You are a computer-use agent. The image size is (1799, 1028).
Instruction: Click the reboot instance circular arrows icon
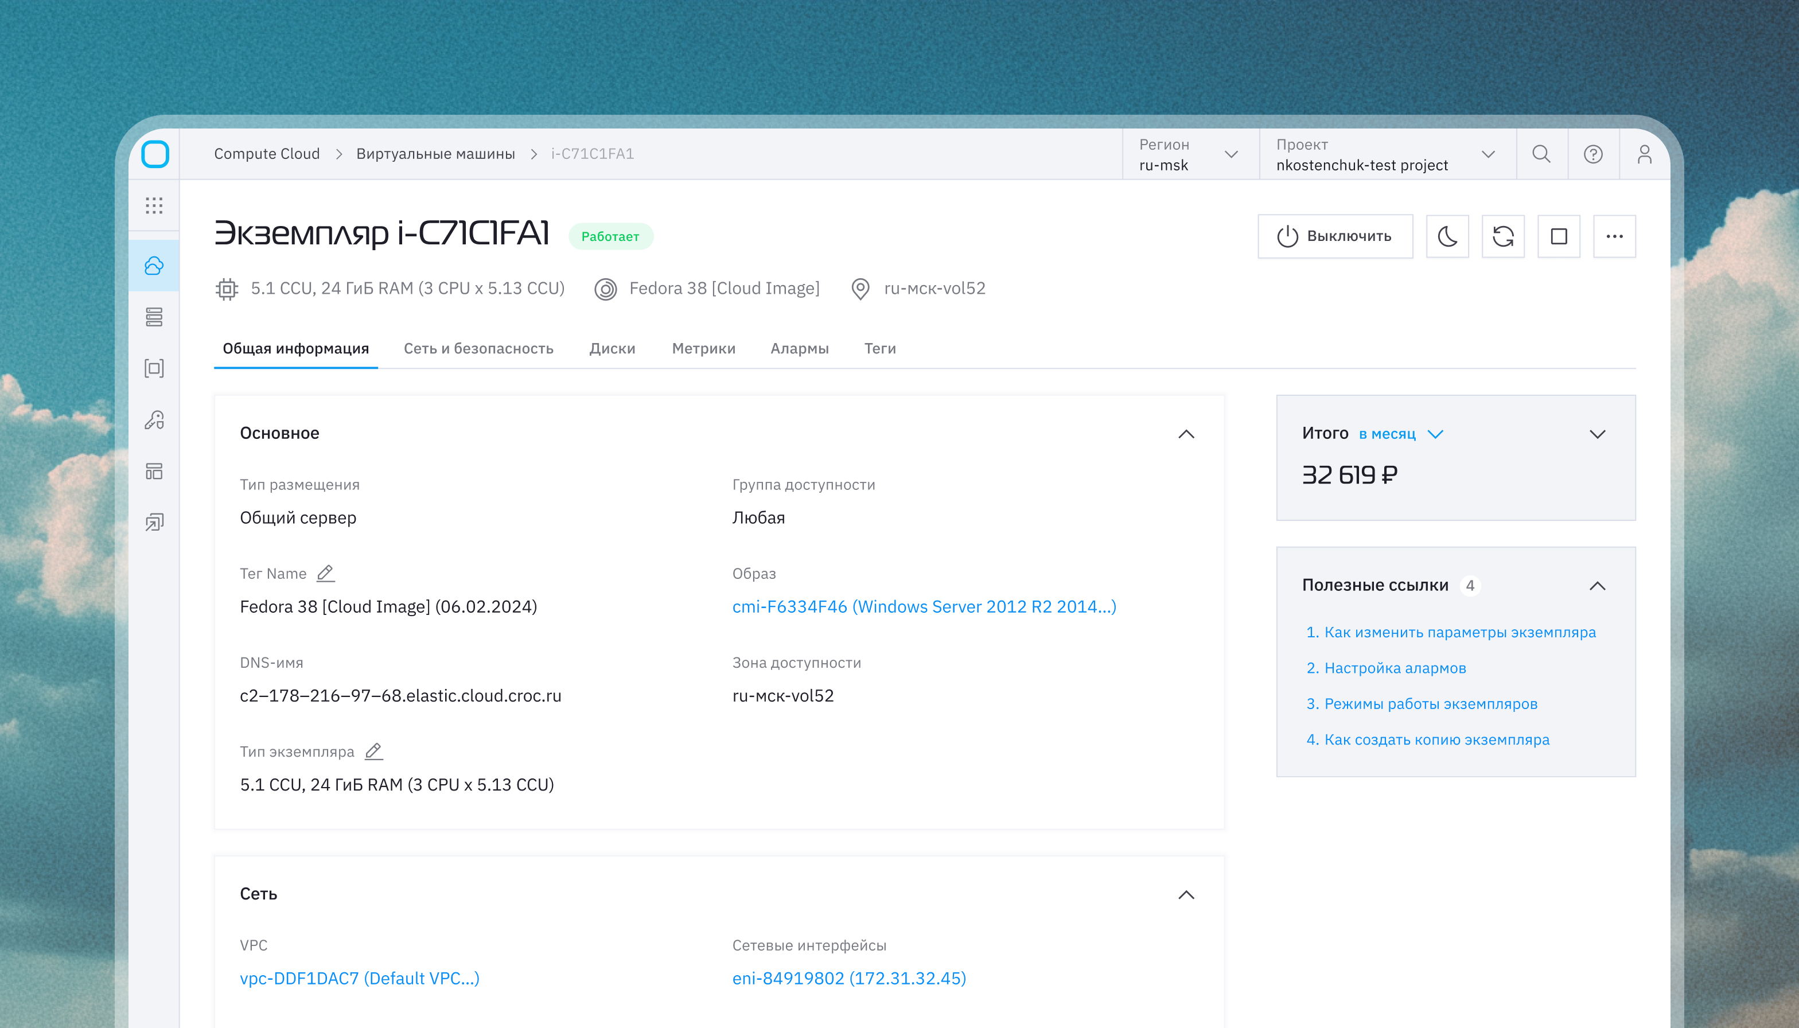[1503, 236]
